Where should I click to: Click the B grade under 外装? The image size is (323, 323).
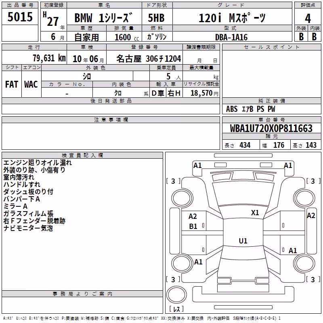click(x=301, y=37)
